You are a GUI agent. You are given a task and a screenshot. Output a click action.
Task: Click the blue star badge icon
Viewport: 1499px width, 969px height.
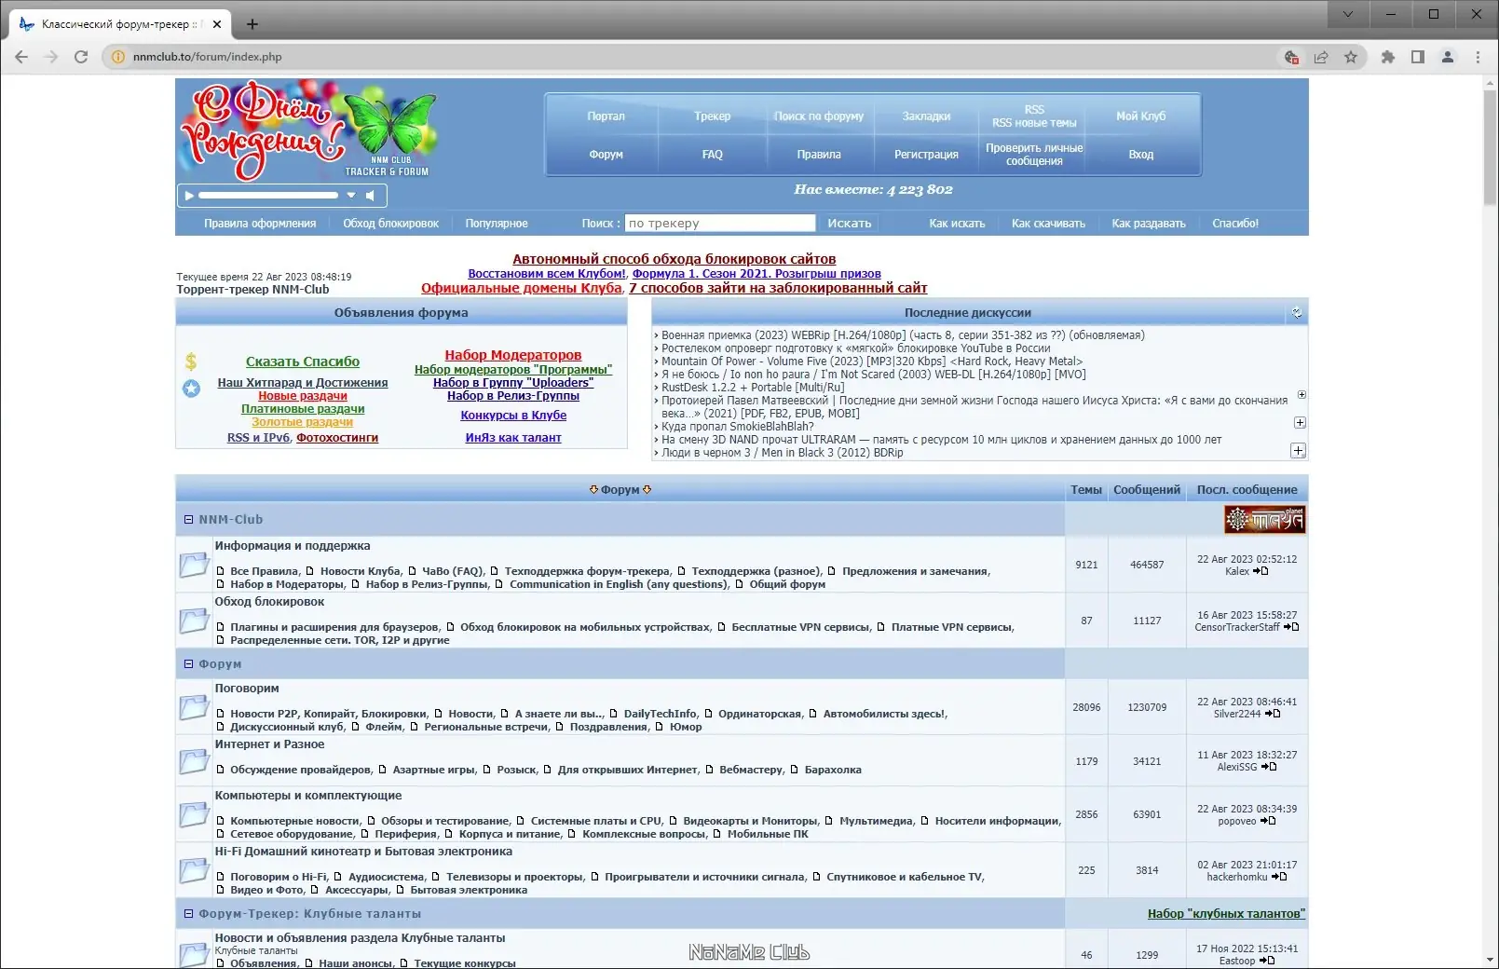(191, 389)
